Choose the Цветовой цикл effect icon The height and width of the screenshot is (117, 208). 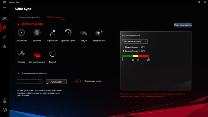(68, 32)
